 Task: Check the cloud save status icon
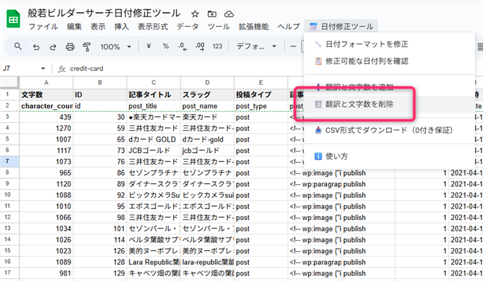click(x=229, y=14)
